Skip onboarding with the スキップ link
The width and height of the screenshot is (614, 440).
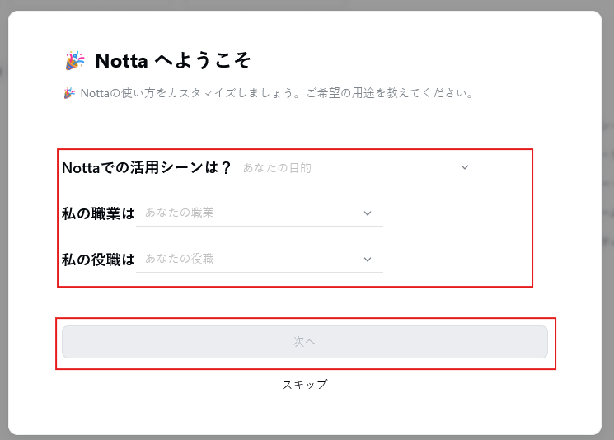[305, 385]
